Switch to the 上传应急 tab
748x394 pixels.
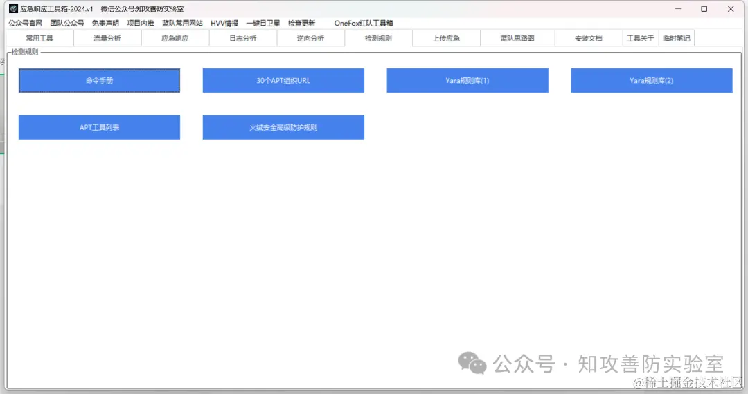pos(446,38)
